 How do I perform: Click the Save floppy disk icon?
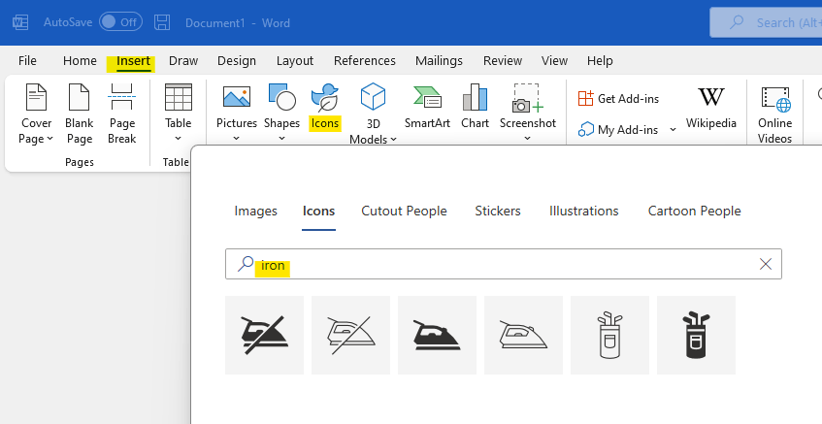(162, 22)
